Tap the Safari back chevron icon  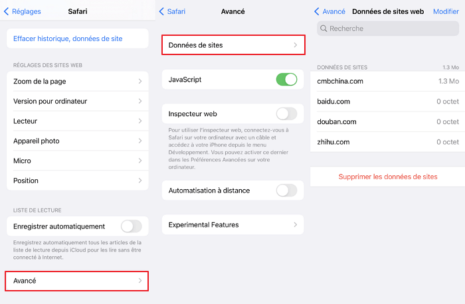click(161, 11)
